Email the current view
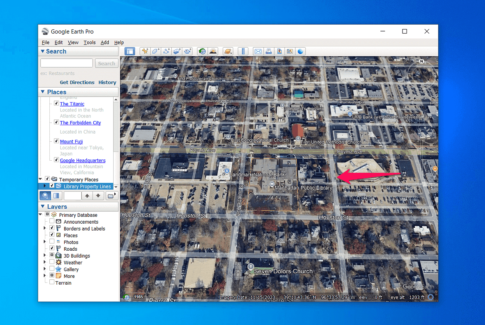 [x=258, y=51]
